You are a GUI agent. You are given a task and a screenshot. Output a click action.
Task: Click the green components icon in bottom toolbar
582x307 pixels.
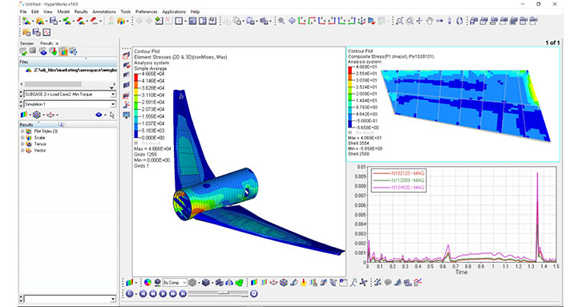(240, 283)
